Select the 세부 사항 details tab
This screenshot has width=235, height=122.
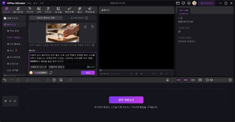tap(184, 11)
